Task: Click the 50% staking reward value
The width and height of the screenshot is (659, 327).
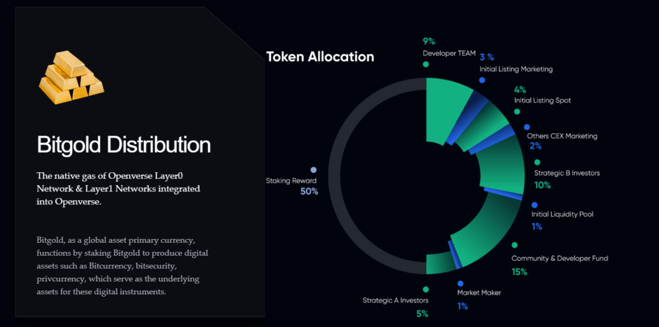Action: [309, 191]
